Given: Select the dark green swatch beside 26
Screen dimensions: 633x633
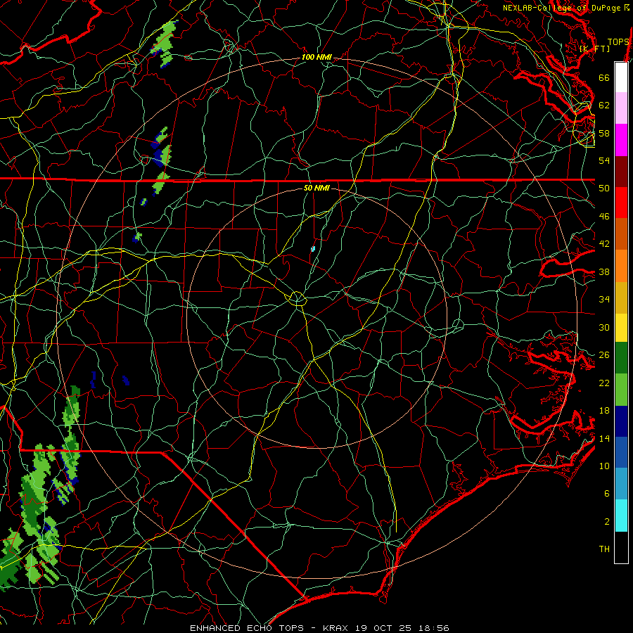Looking at the screenshot, I should pos(621,358).
